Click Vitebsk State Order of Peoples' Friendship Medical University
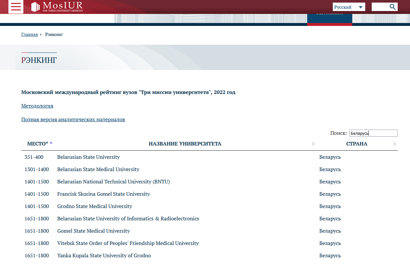 [x=128, y=243]
